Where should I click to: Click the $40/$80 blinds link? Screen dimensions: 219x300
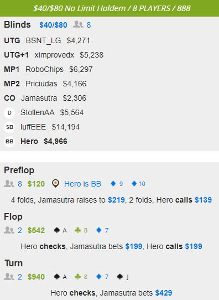(x=53, y=25)
